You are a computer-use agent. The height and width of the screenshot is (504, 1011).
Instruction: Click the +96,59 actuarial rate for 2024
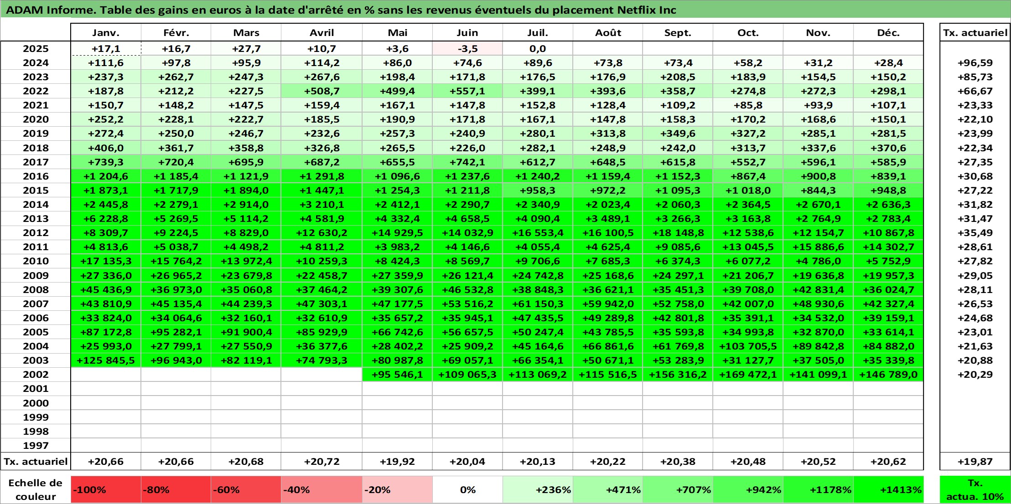[975, 63]
